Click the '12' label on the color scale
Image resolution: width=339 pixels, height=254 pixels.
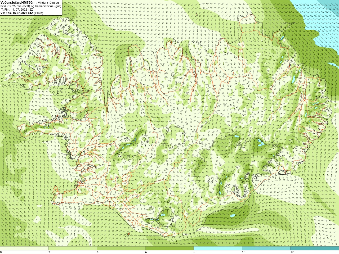[292, 252]
